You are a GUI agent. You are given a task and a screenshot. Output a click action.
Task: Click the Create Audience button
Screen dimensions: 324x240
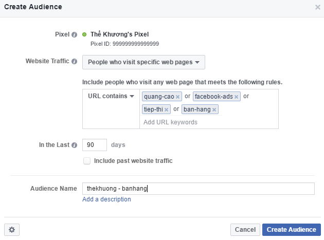pyautogui.click(x=292, y=230)
